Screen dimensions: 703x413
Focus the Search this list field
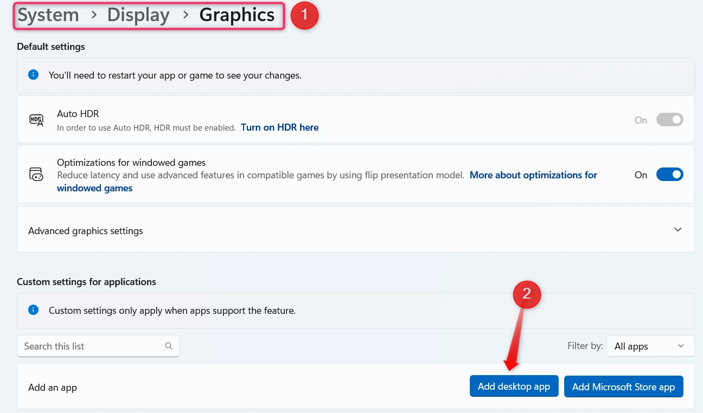98,346
